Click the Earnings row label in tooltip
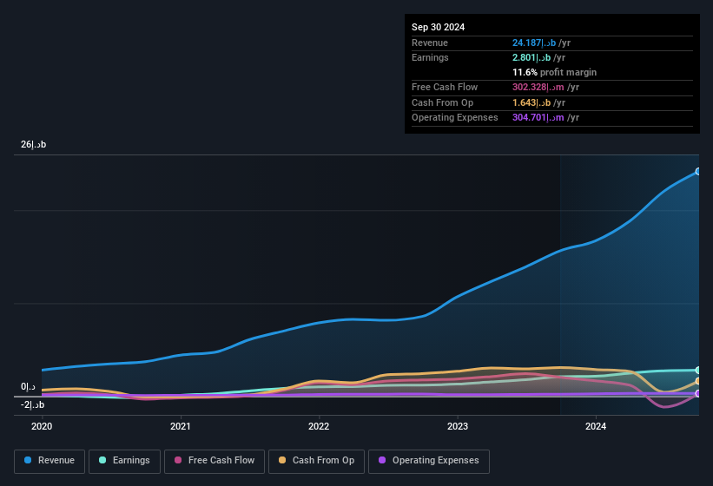The width and height of the screenshot is (713, 486). 430,57
